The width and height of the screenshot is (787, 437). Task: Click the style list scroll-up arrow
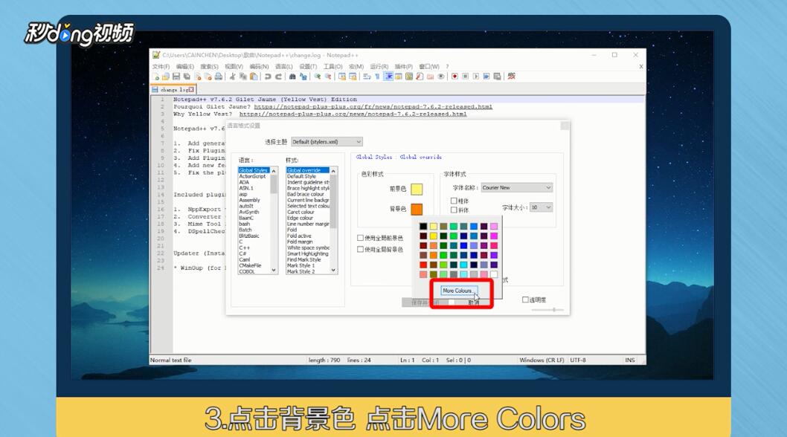333,171
